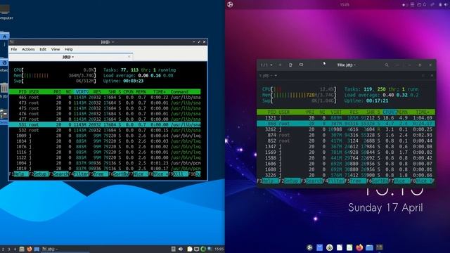Click F9 Kill in the left htop
The width and height of the screenshot is (450, 253).
pyautogui.click(x=178, y=174)
